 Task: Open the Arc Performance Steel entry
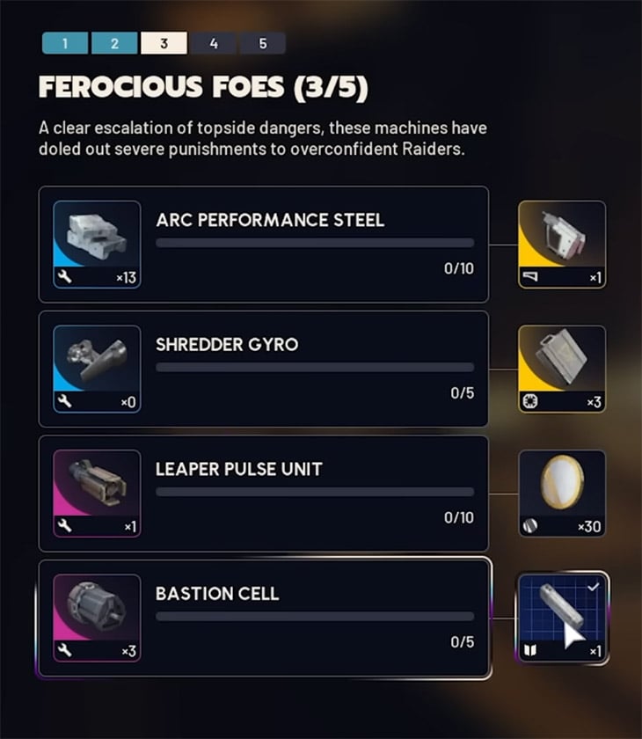(264, 243)
